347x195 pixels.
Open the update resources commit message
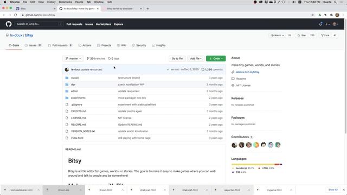[92, 69]
